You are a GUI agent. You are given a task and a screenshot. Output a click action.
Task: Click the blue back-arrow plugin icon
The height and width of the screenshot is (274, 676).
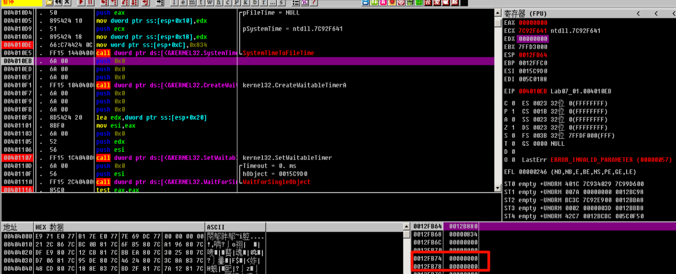(366, 3)
